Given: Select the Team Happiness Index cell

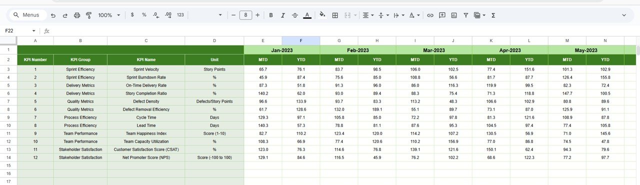Looking at the screenshot, I should tap(146, 133).
